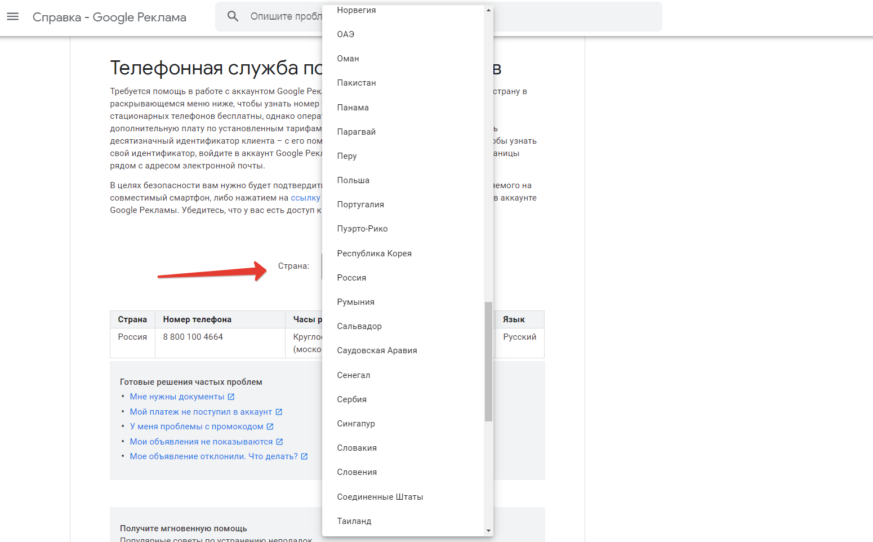Pick Сальвадор from the list

pos(403,326)
